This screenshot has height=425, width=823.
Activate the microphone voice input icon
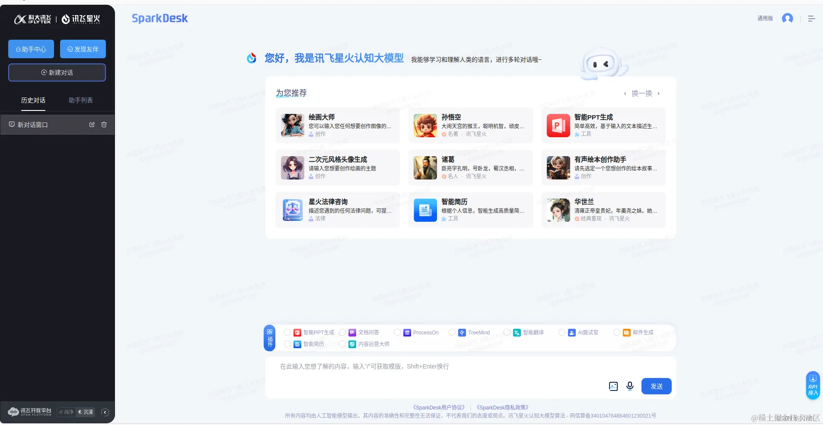click(x=629, y=386)
